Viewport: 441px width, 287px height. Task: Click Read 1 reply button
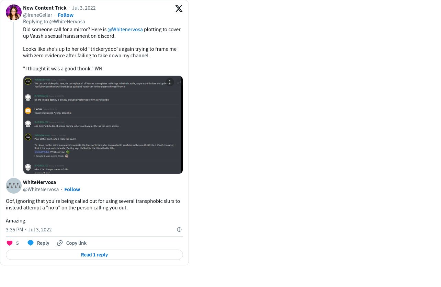[x=94, y=255]
